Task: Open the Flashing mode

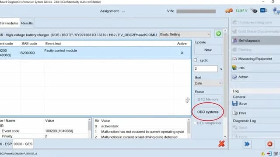Action: pos(255,50)
